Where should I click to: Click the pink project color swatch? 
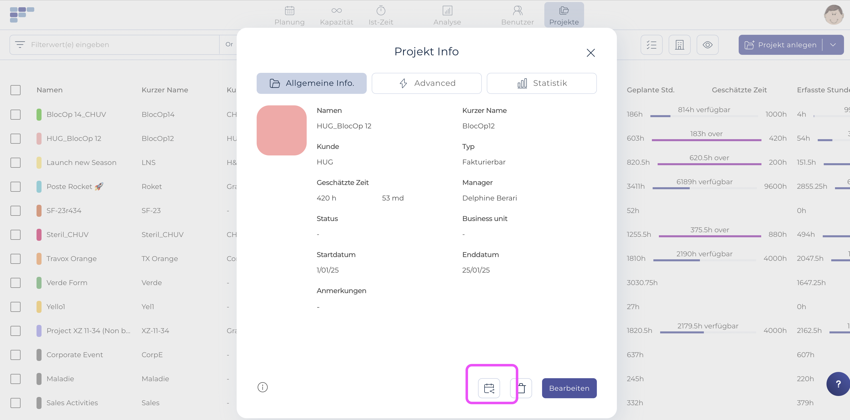click(281, 130)
